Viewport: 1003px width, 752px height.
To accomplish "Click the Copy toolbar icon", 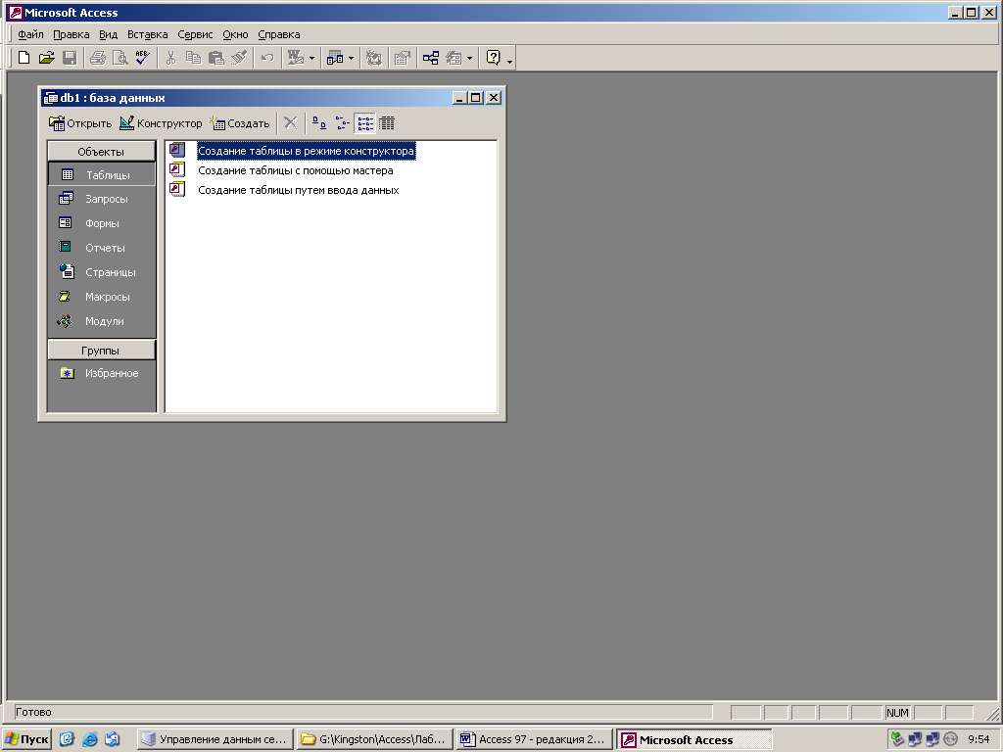I will [193, 58].
